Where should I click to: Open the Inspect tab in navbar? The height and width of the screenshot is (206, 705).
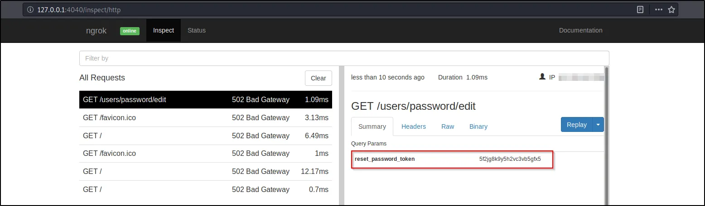tap(163, 30)
